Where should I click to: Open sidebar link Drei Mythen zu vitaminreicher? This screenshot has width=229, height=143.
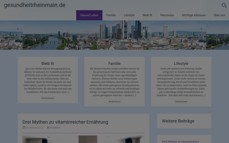[x=181, y=141]
